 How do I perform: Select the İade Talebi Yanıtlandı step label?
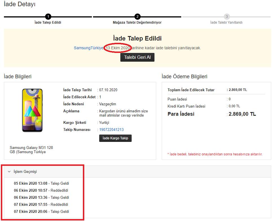pos(226,22)
